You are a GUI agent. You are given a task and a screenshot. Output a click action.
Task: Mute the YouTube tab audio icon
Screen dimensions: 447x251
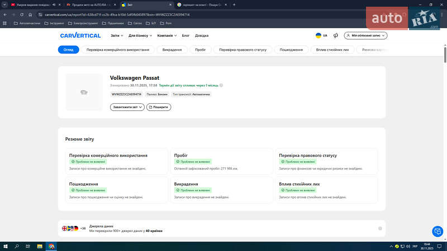click(54, 5)
